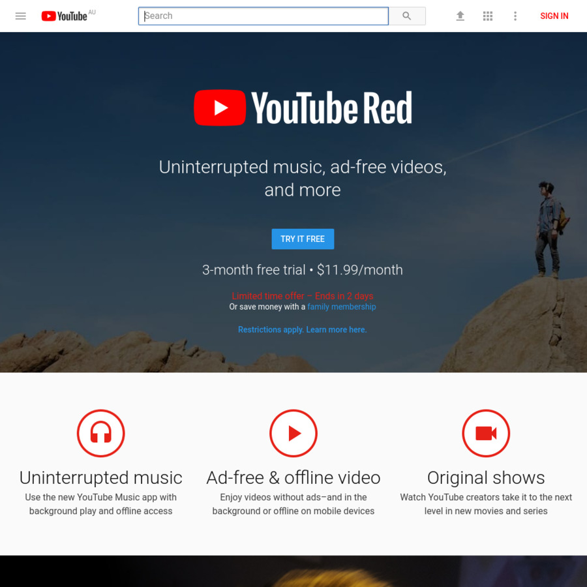Click 'Uninterrupted music, ad-free videos, and more' tagline
This screenshot has width=587, height=587.
[303, 179]
